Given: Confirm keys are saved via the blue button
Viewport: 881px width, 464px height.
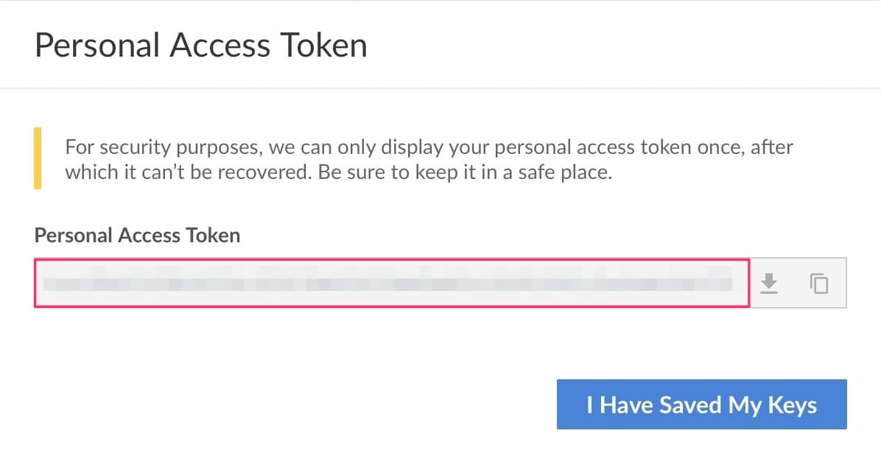Looking at the screenshot, I should point(701,404).
